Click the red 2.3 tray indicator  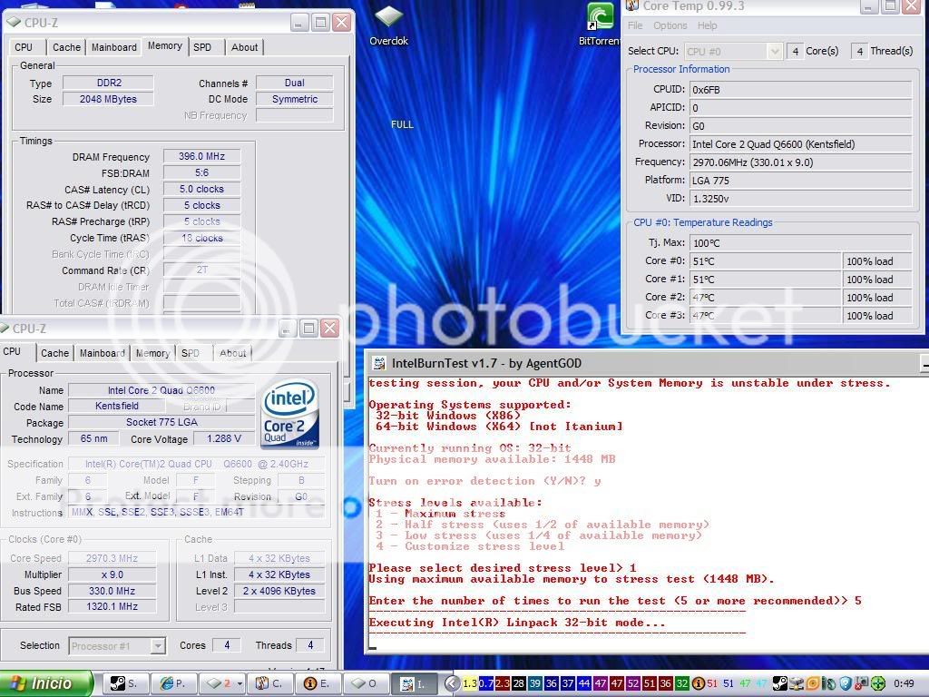click(x=502, y=683)
